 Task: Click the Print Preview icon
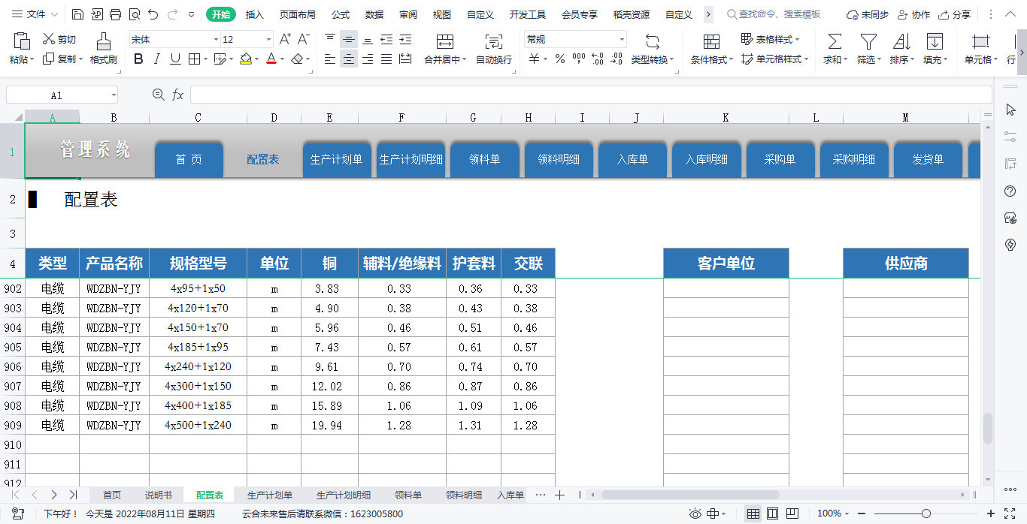click(134, 14)
